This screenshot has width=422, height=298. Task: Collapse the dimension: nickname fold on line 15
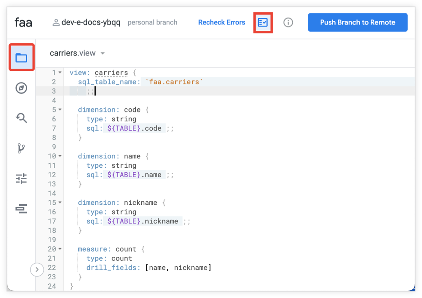click(x=60, y=203)
